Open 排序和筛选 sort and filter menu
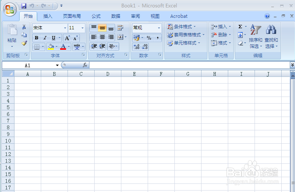 click(x=256, y=36)
